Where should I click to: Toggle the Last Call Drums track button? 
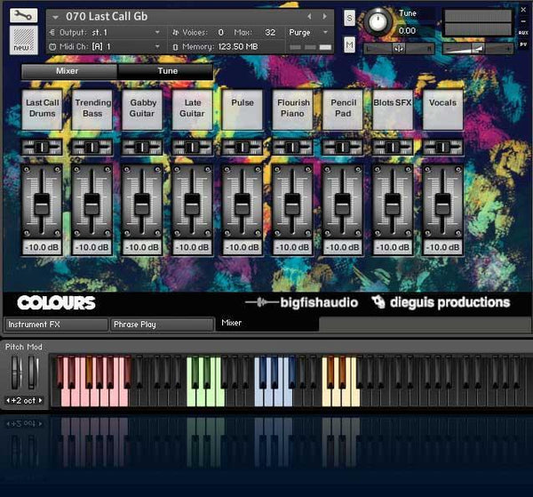click(42, 108)
